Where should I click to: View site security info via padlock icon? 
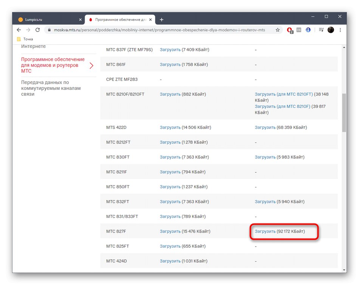click(49, 30)
